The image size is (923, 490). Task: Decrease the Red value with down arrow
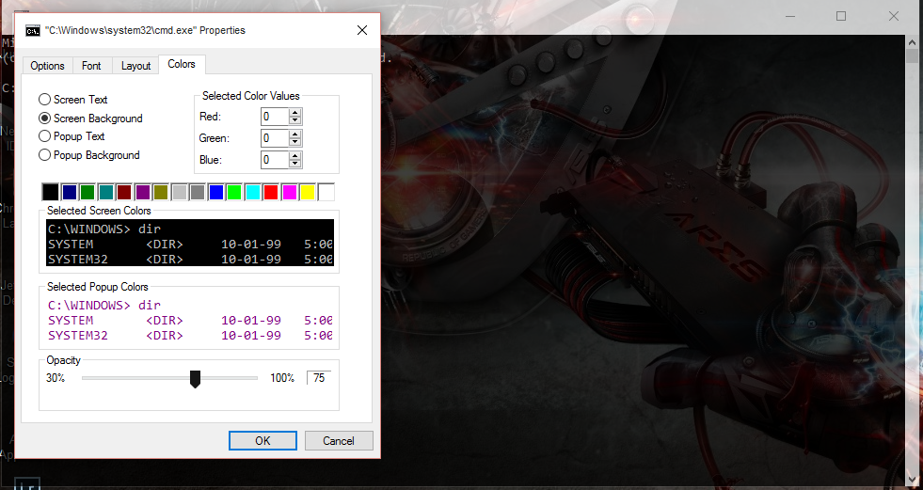(295, 120)
